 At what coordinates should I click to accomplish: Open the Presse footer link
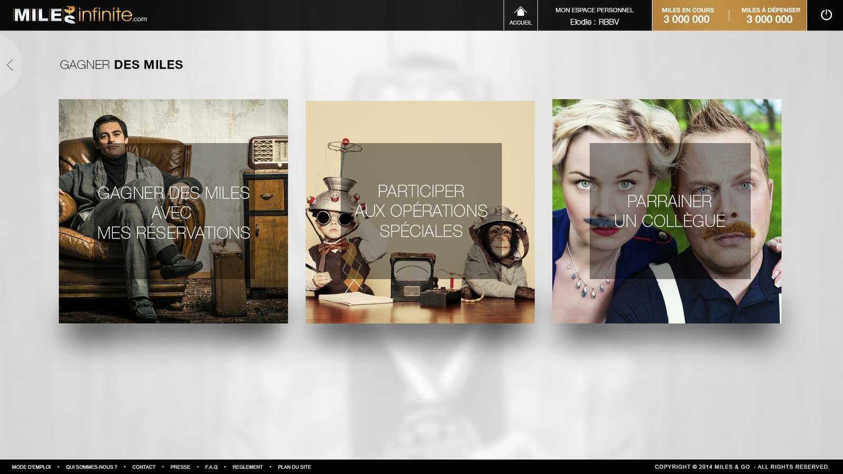pos(180,467)
